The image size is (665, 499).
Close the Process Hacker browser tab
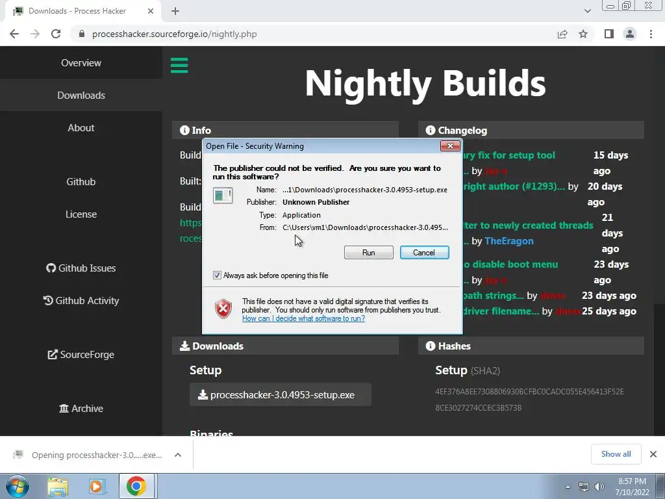(151, 11)
